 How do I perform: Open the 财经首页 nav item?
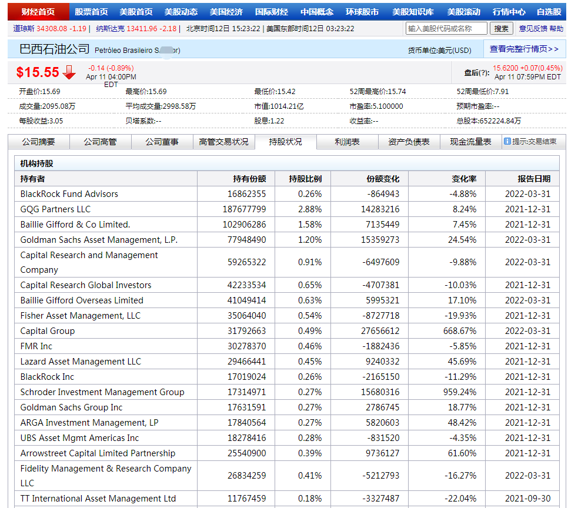coord(38,12)
